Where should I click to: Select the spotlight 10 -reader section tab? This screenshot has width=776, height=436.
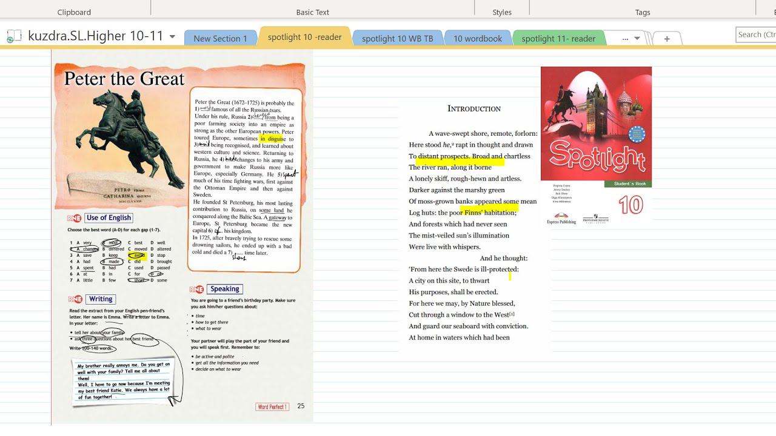[304, 37]
